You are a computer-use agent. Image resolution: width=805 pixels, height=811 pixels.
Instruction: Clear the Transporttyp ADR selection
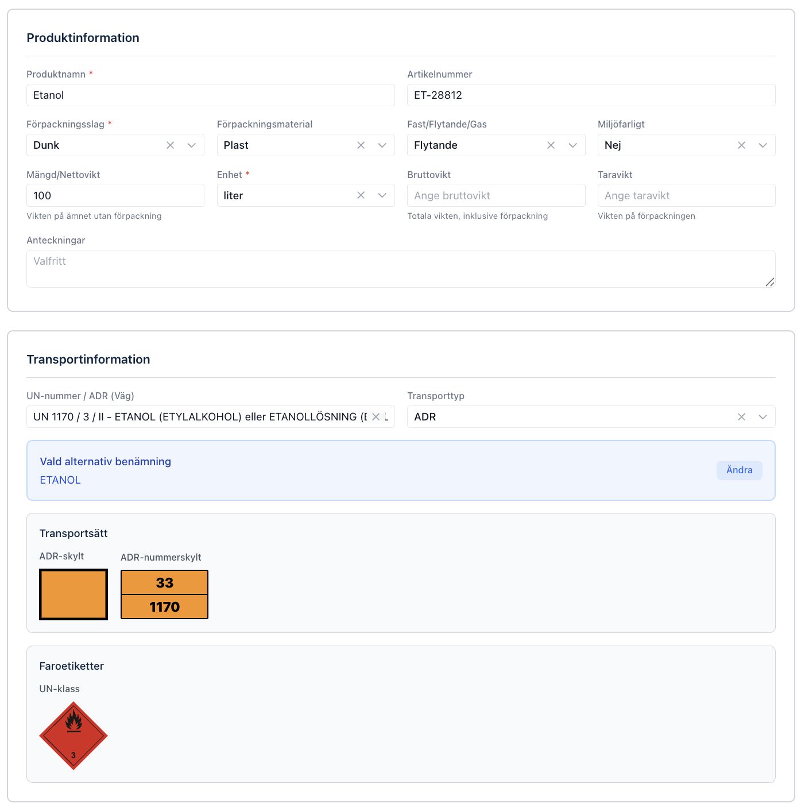tap(741, 417)
